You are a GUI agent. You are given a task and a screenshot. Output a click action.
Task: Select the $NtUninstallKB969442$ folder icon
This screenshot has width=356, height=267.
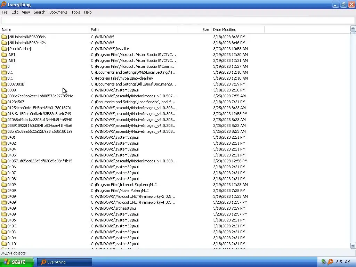coord(4,43)
